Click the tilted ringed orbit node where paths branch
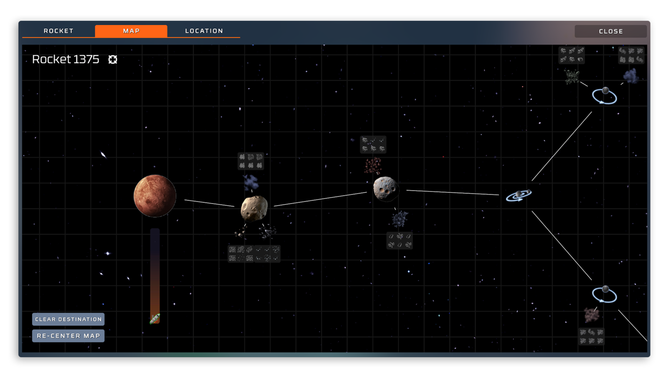This screenshot has width=668, height=378. [519, 195]
